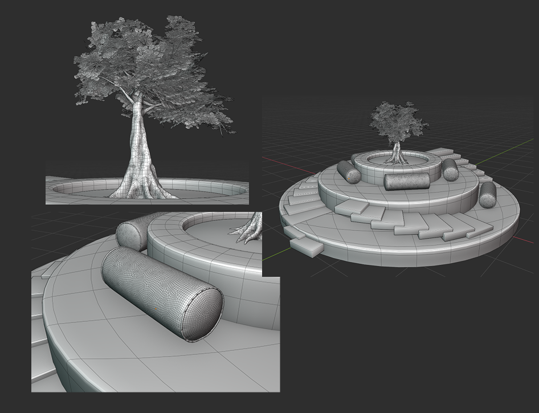Screen dimensions: 539x413
Task: Select the full circular platform scene render
Action: click(398, 186)
